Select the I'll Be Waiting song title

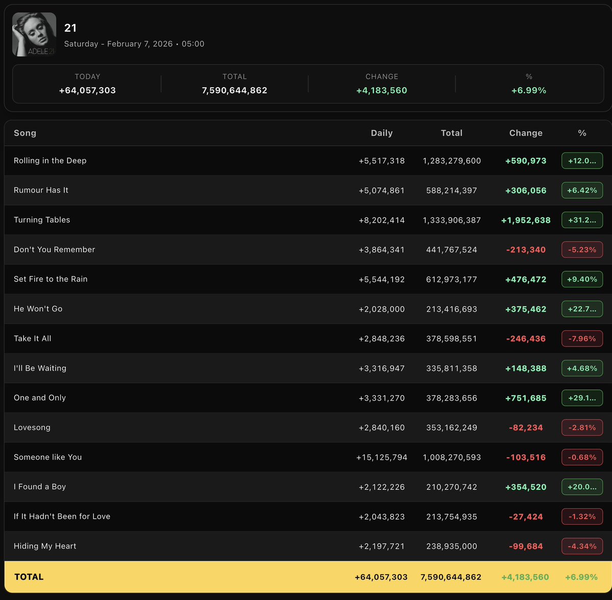40,368
